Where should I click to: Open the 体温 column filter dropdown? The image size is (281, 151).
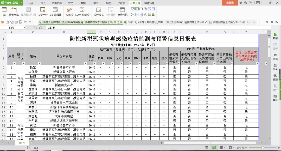[94, 63]
